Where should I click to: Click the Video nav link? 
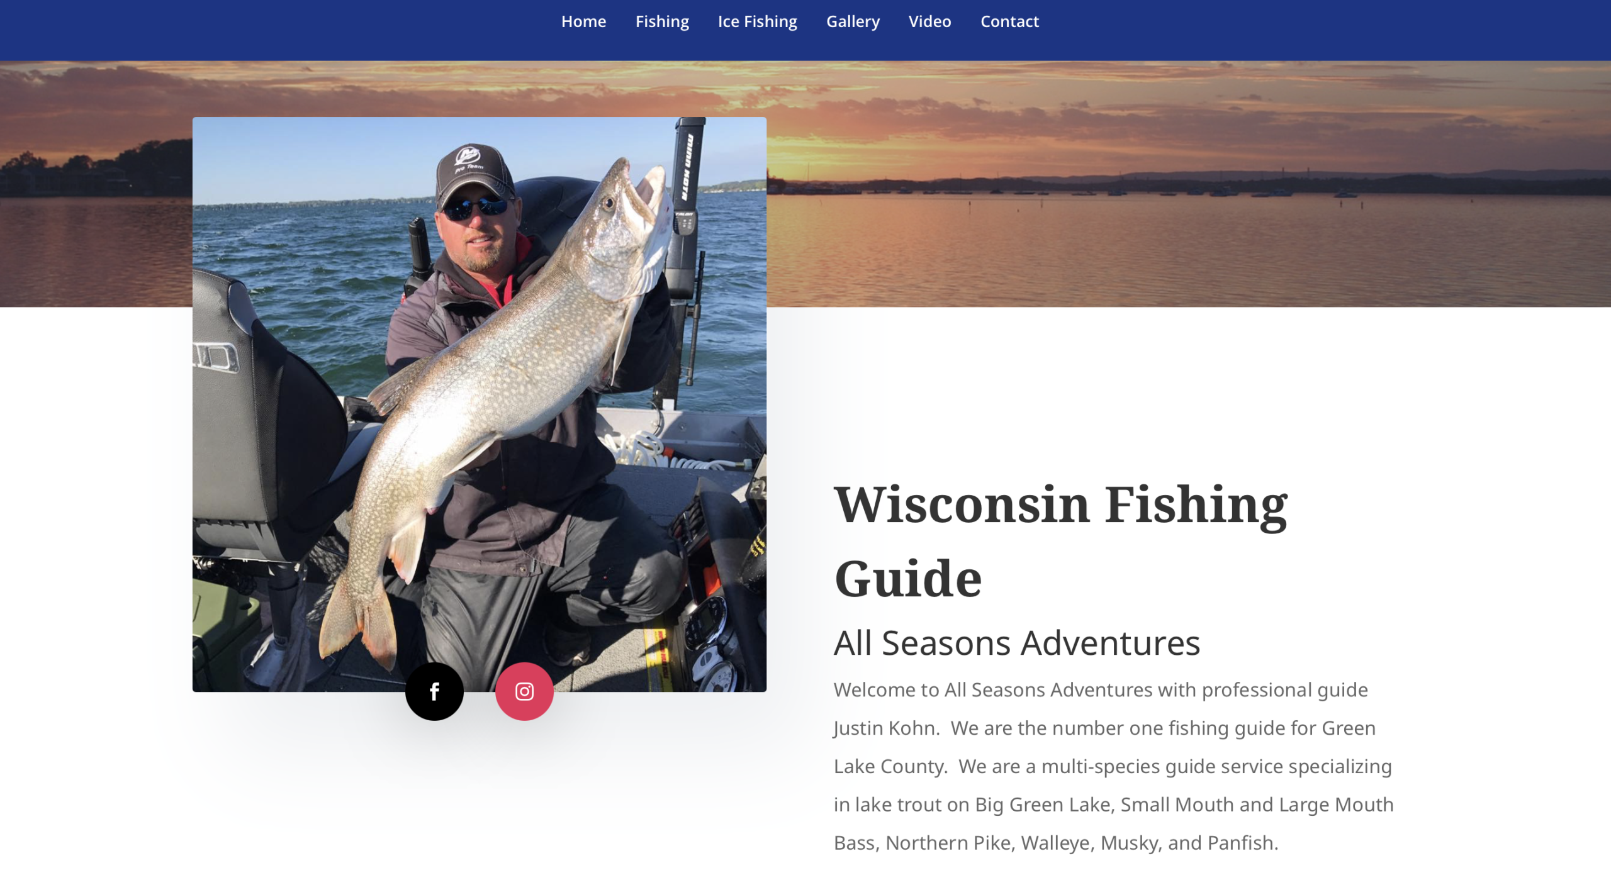click(929, 21)
